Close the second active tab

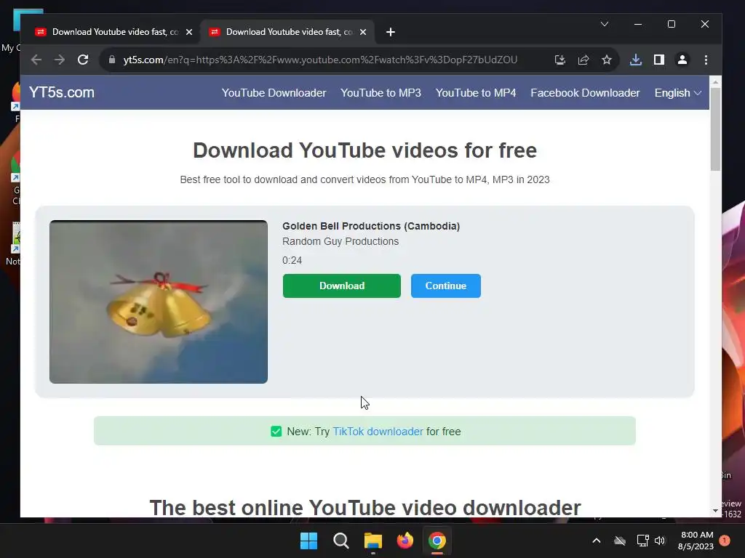point(363,32)
